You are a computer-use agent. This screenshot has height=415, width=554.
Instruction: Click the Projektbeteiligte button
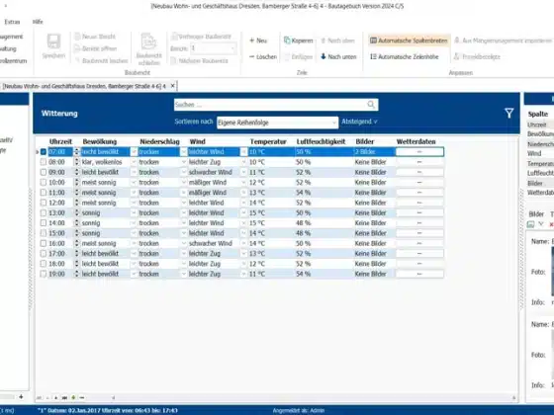477,57
